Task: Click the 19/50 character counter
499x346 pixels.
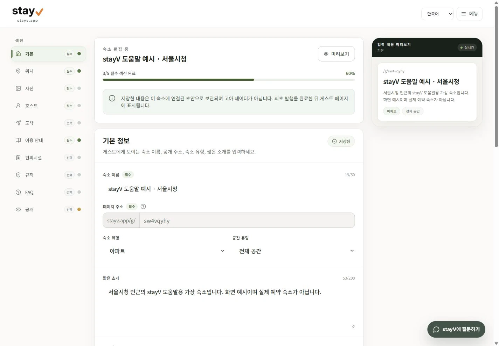Action: [x=350, y=175]
